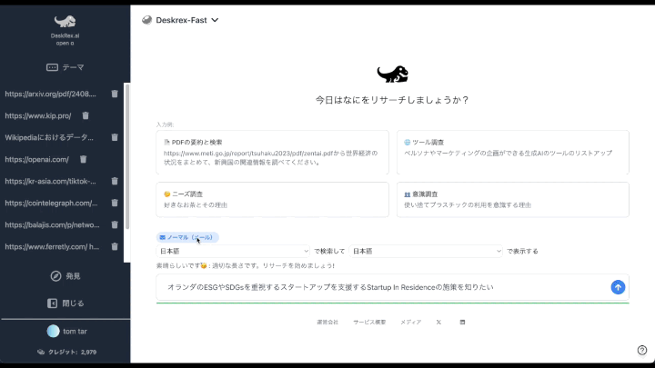Open the display language dropdown

tap(426, 251)
